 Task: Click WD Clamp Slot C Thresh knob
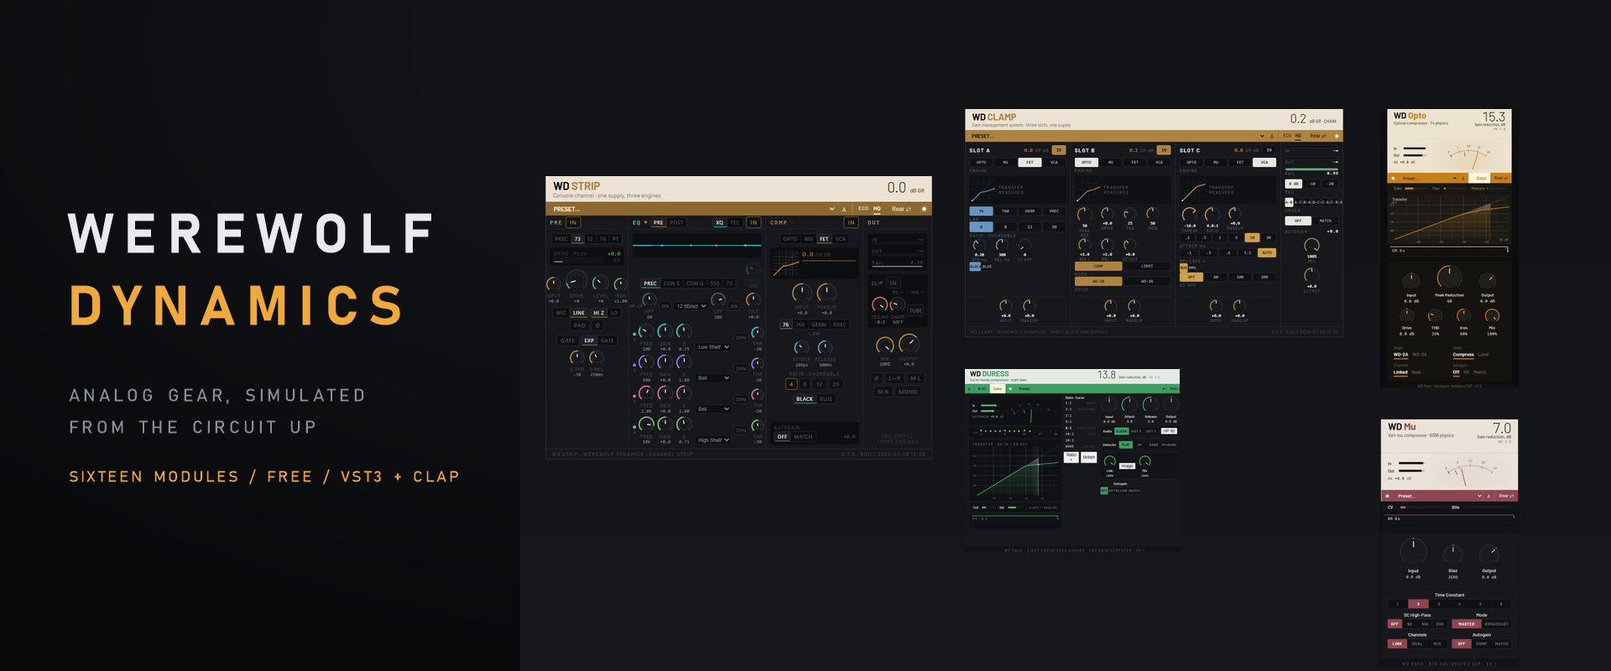[1189, 215]
